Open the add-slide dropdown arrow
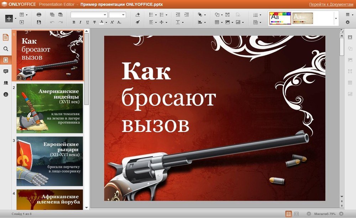 pos(15,18)
